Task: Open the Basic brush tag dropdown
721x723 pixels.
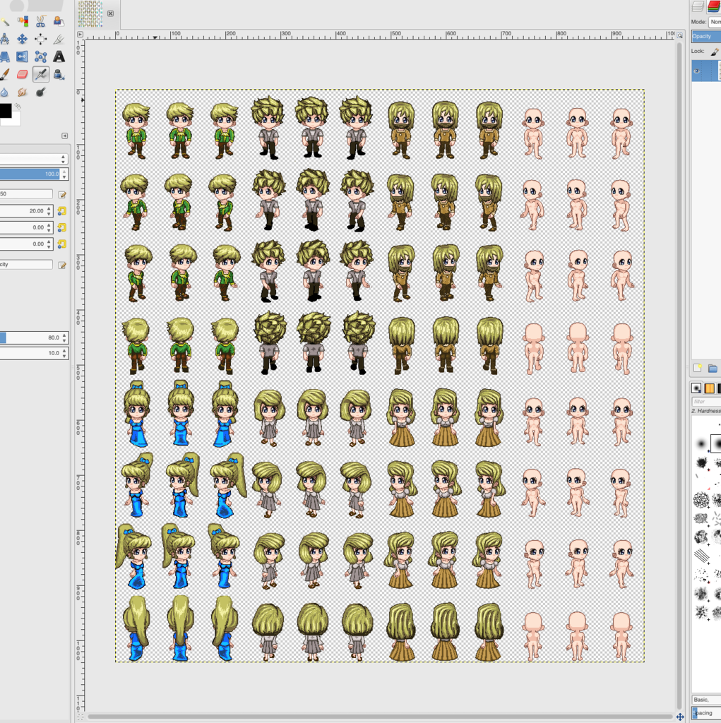Action: pos(705,700)
